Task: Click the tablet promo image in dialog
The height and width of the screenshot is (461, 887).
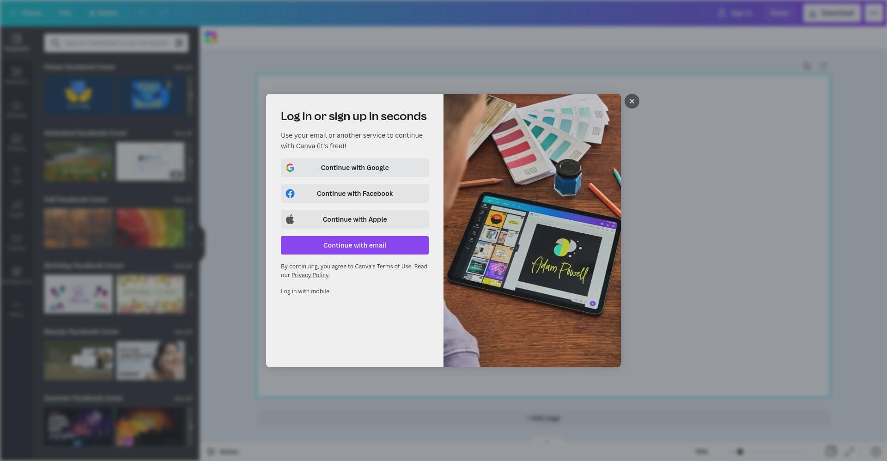Action: (x=532, y=230)
